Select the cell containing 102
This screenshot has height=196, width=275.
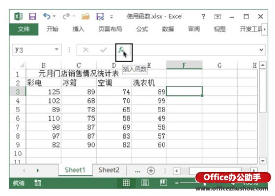tap(44, 101)
